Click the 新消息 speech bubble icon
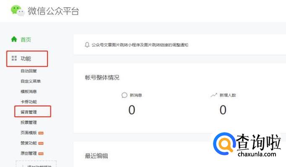The width and height of the screenshot is (286, 167). pyautogui.click(x=124, y=95)
